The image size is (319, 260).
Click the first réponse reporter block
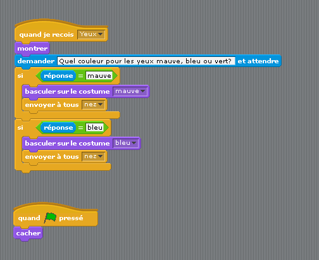58,76
